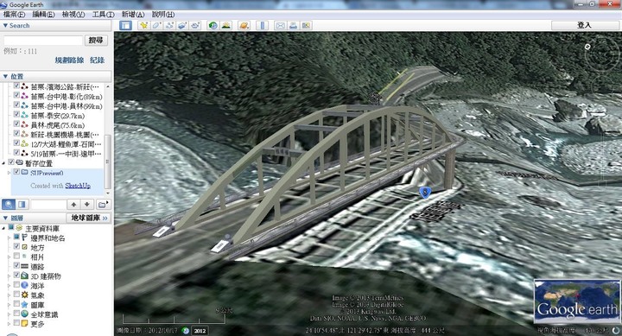Click the email envelope toolbar icon
This screenshot has height=336, width=622.
click(280, 25)
